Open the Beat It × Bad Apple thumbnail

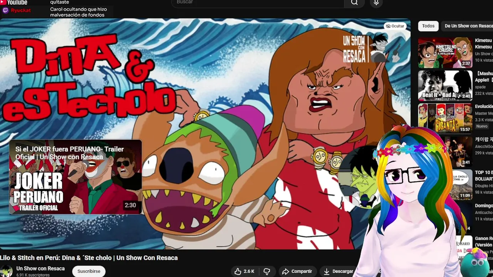445,85
